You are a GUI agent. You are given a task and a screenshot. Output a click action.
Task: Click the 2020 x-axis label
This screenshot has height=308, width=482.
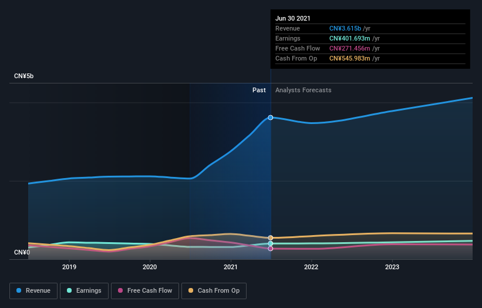point(150,267)
